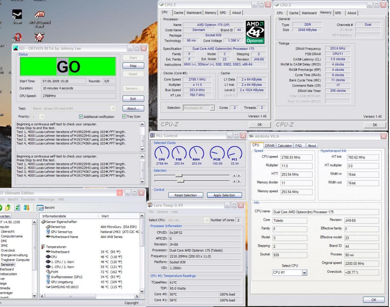This screenshot has width=390, height=307.
Task: Click the PLL Control title bar icon
Action: [153, 136]
